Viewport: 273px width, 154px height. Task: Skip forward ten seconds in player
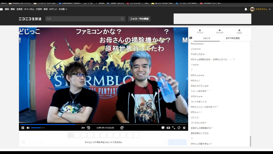coord(122,128)
